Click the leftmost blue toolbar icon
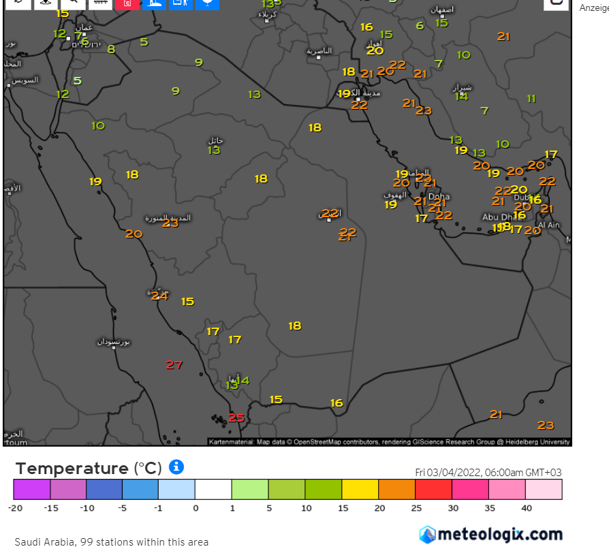 pyautogui.click(x=155, y=3)
